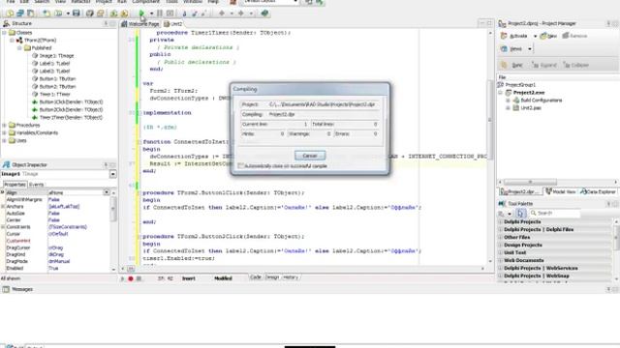The image size is (620, 348).
Task: Expand Delphi Projects category in Tool Palette
Action: [500, 221]
